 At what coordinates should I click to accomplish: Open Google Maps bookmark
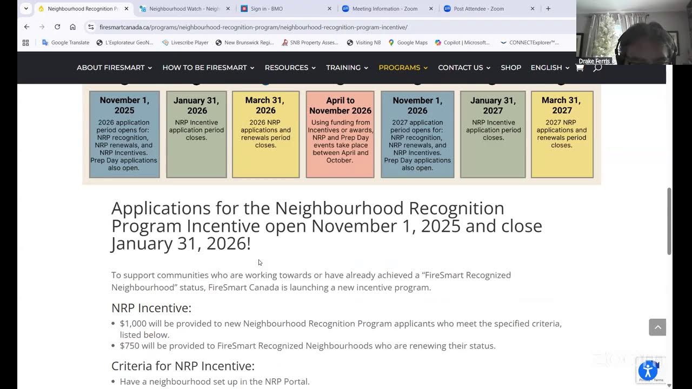[408, 42]
